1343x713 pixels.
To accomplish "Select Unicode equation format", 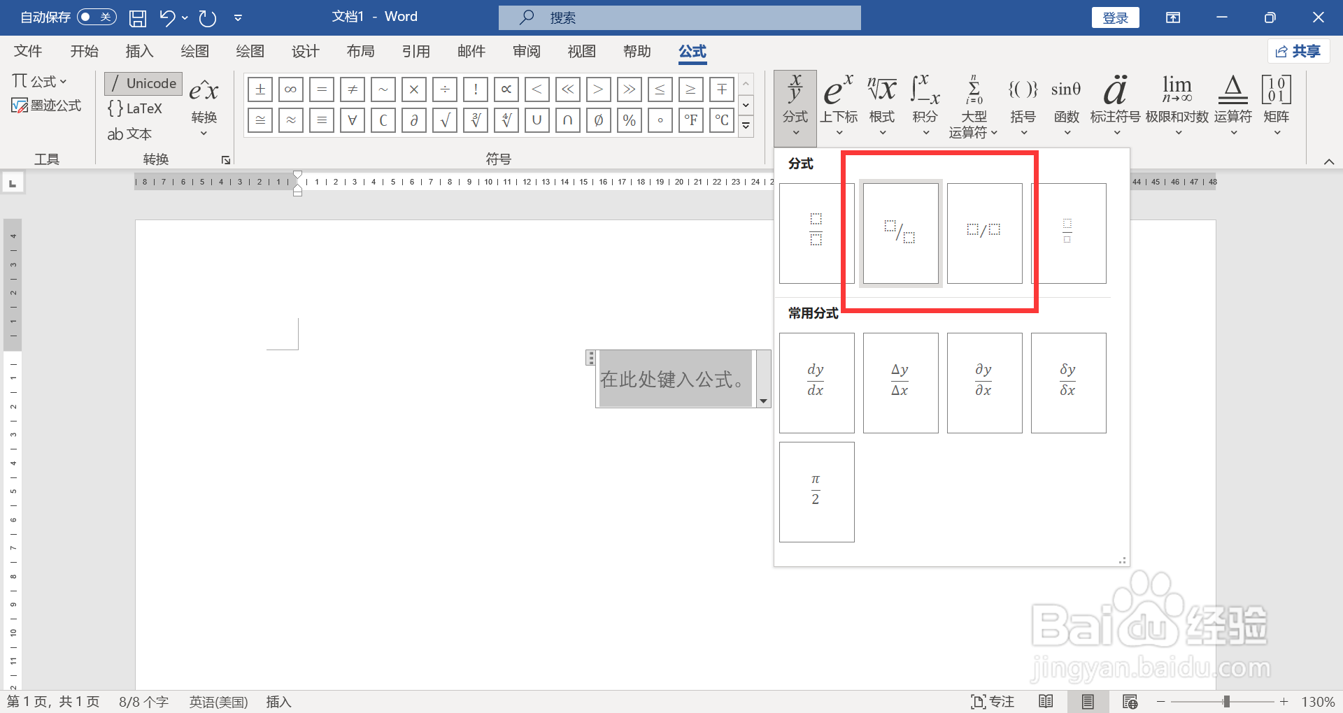I will coord(143,83).
